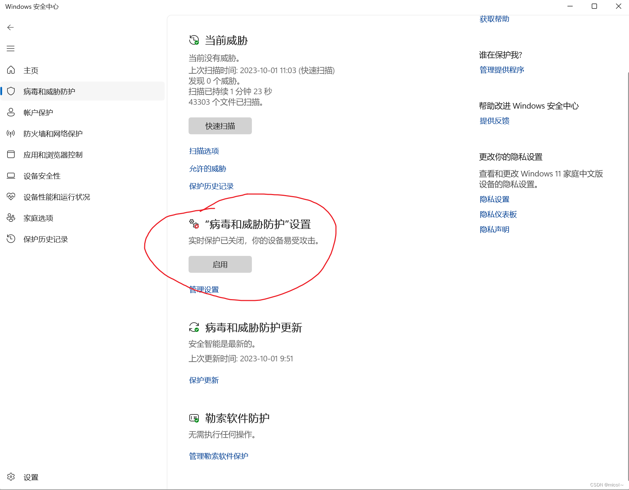This screenshot has height=490, width=629.
Task: Open the 扫描选项 link
Action: (x=204, y=151)
